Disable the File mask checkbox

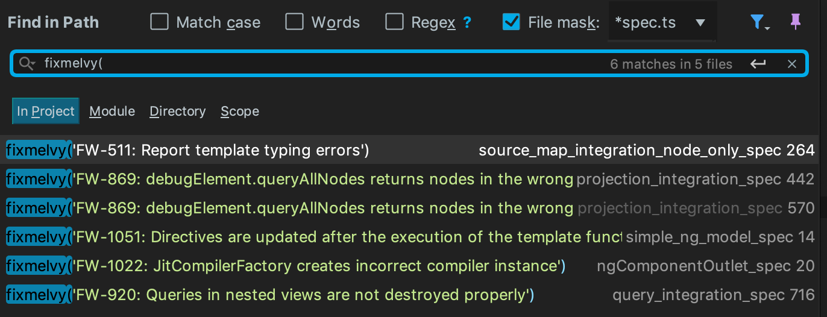click(x=511, y=22)
